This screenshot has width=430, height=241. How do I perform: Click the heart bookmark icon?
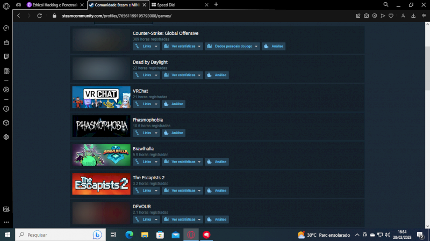coord(391,16)
